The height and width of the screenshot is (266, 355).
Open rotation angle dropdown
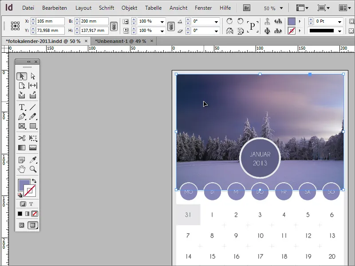pos(216,22)
